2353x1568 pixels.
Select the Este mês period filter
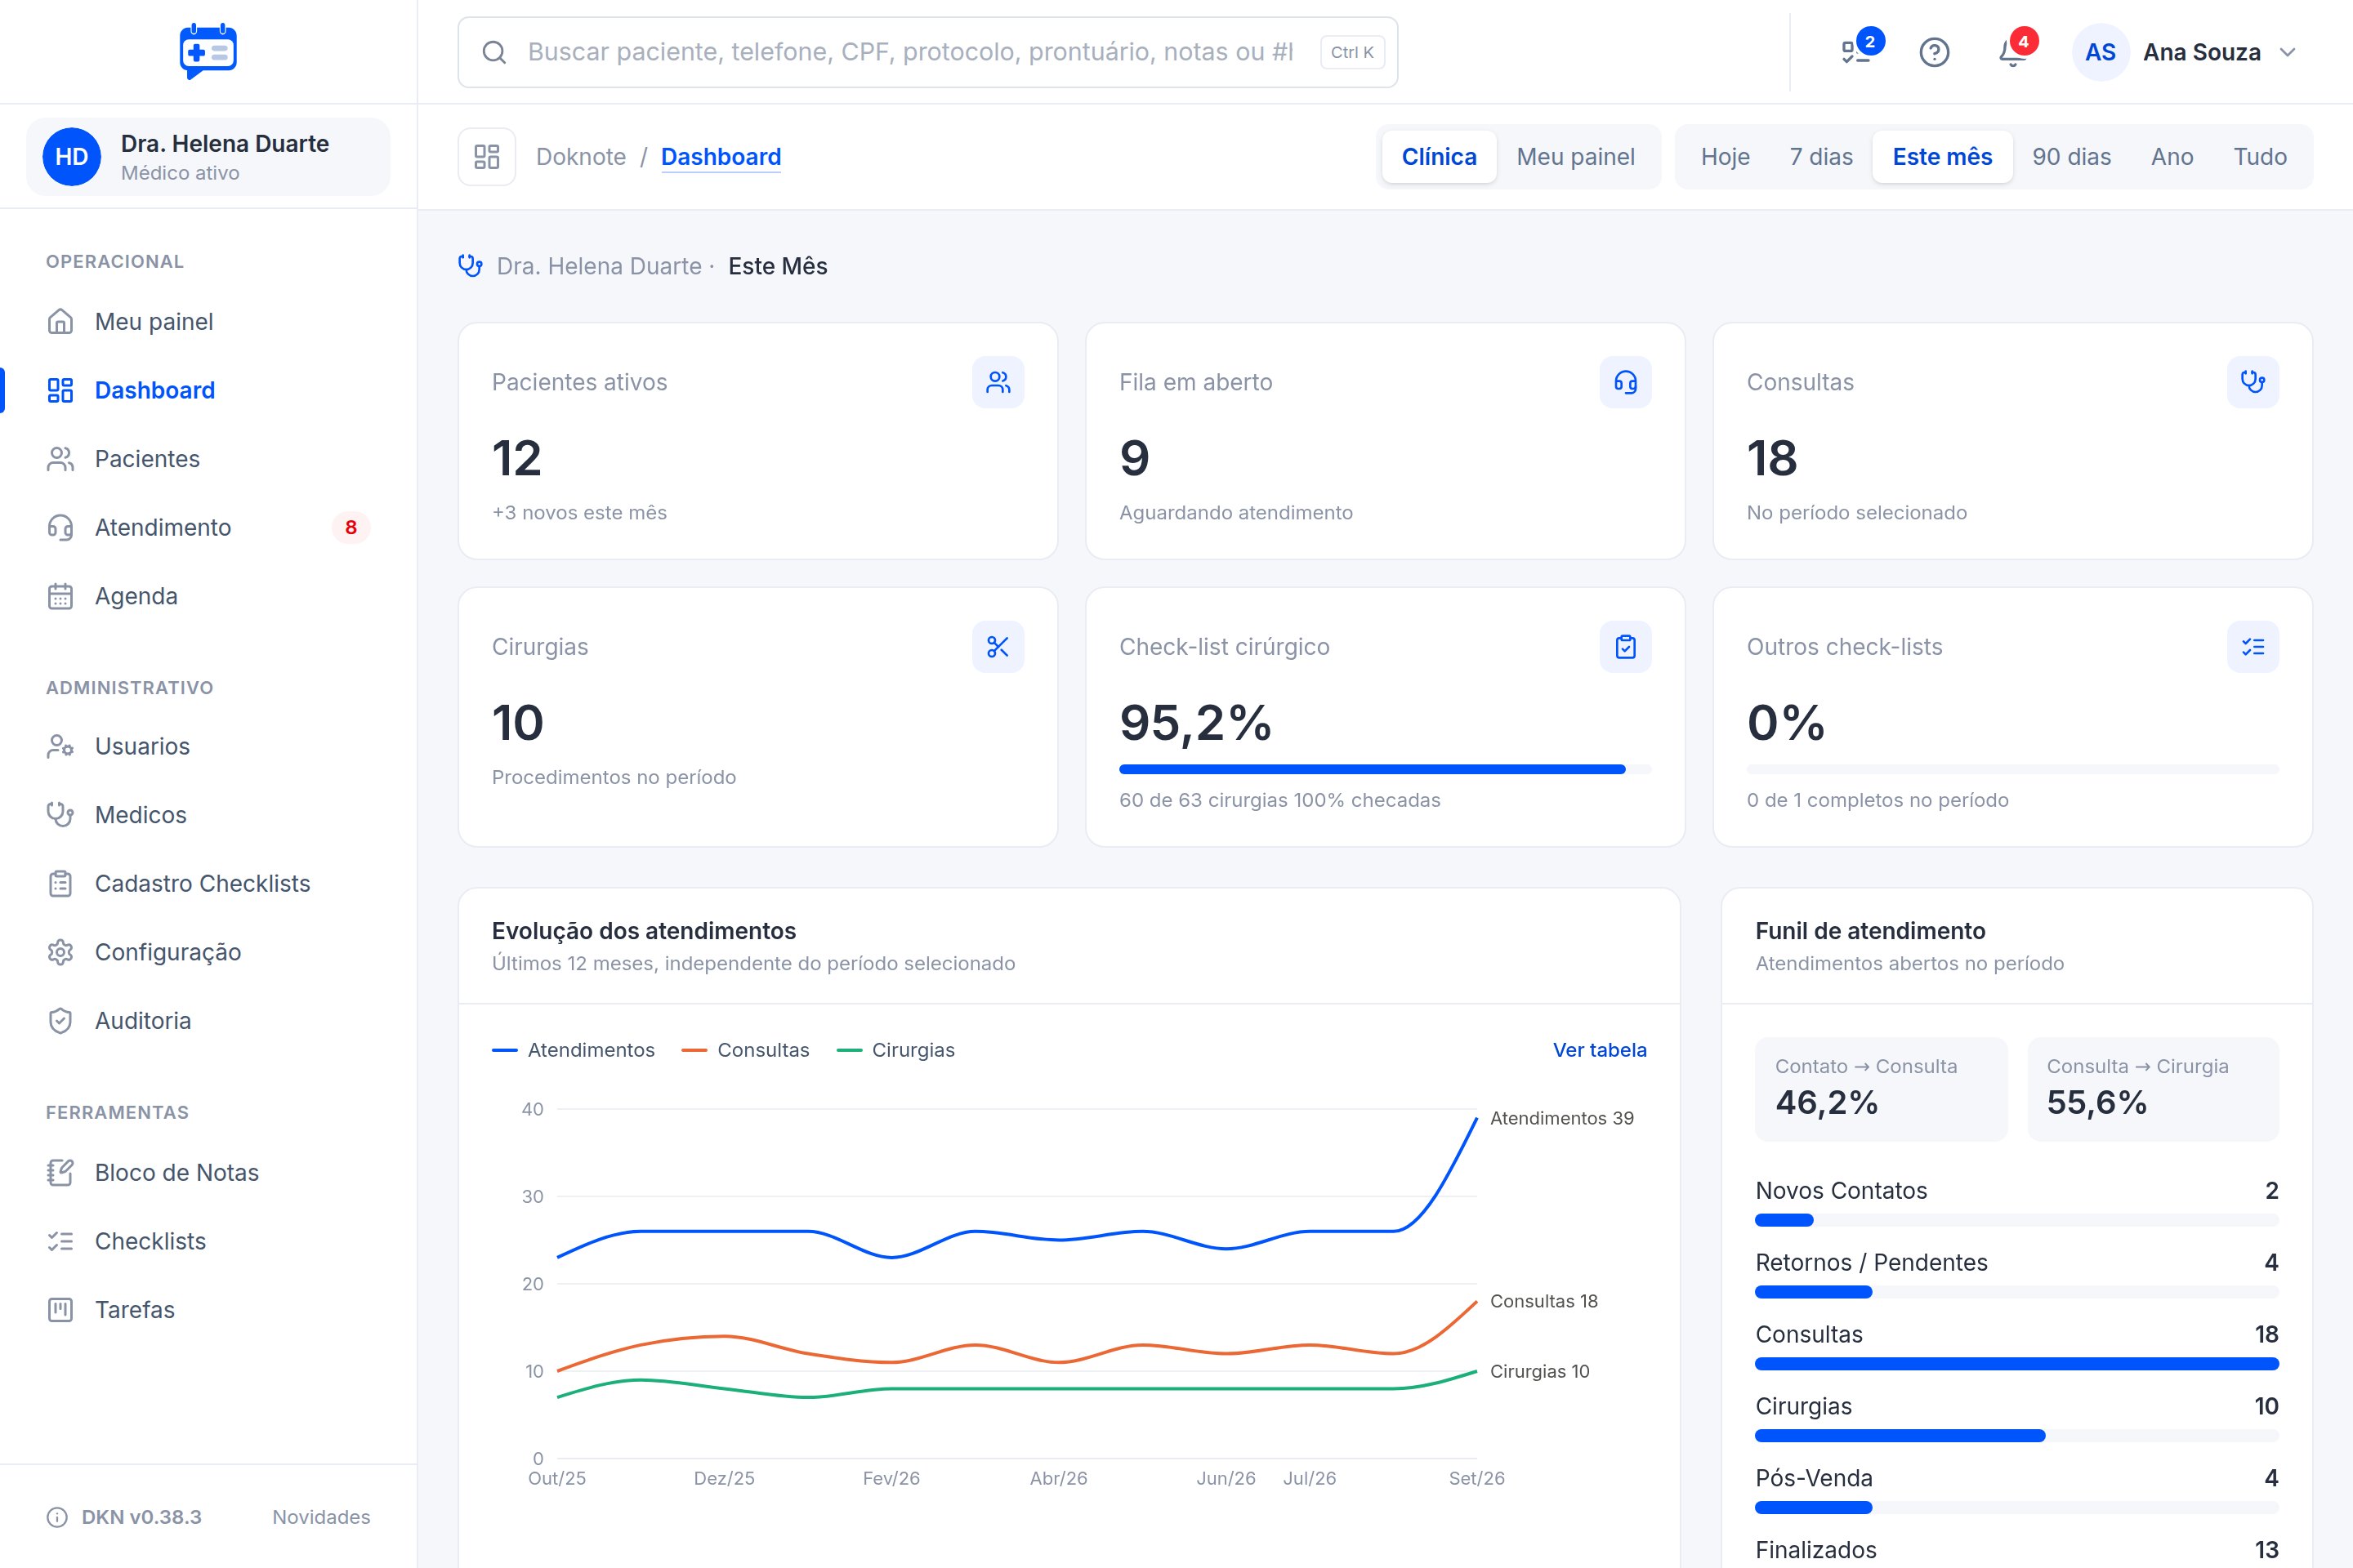point(1942,157)
